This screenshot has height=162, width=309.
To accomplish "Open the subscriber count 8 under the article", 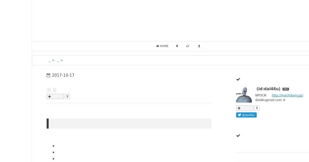I will coord(67,96).
